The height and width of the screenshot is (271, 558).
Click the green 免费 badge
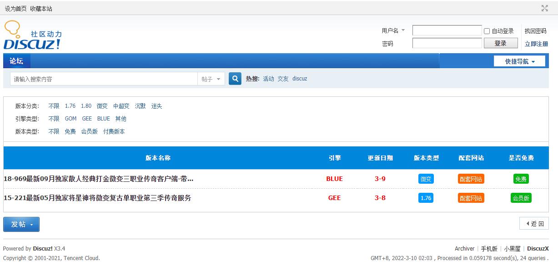pos(521,179)
